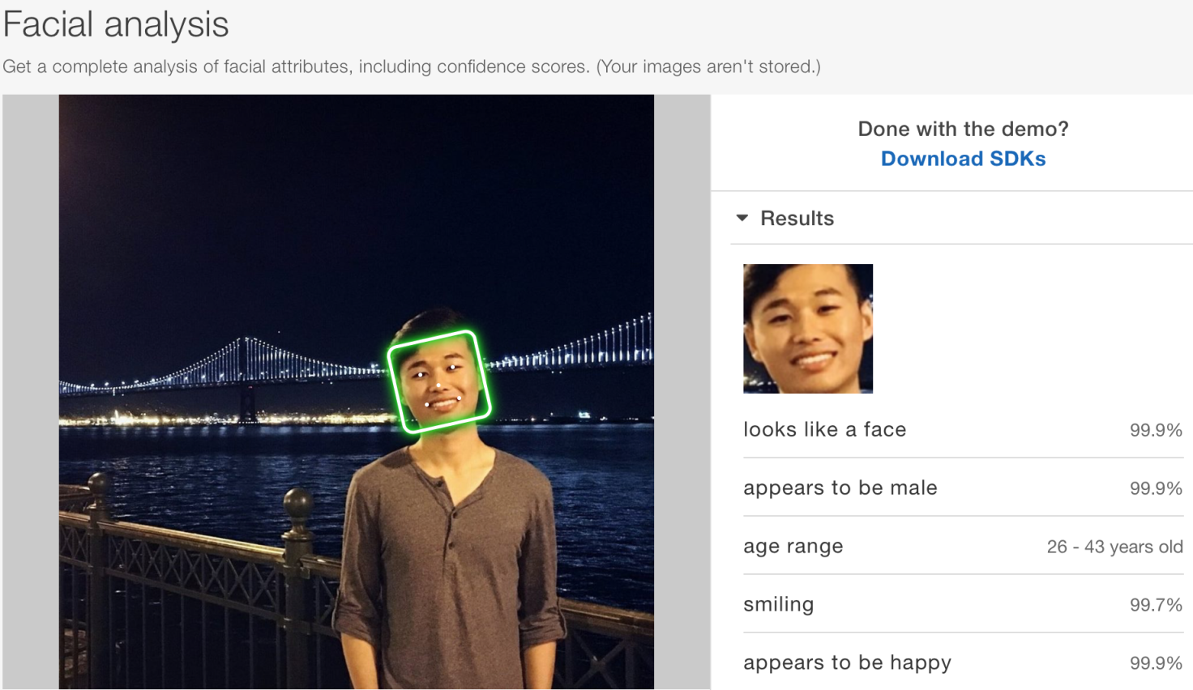Click the 99.7% smiling confidence score
Viewport: 1193px width, 690px height.
(x=1156, y=605)
